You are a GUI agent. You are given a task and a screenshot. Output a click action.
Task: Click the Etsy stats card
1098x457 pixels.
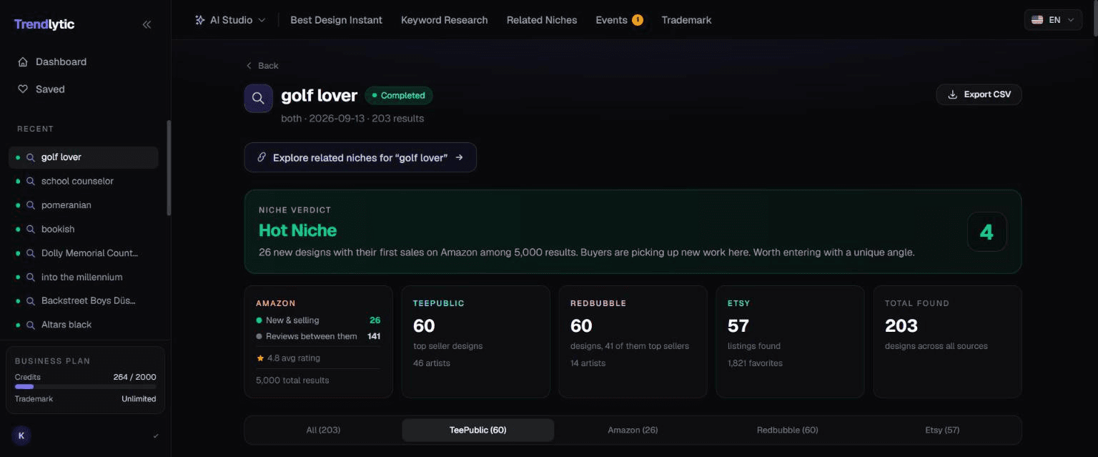tap(790, 342)
